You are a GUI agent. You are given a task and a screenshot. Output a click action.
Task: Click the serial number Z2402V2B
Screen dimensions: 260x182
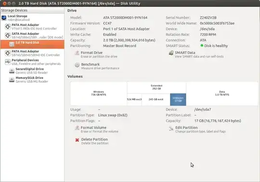[x=208, y=17]
